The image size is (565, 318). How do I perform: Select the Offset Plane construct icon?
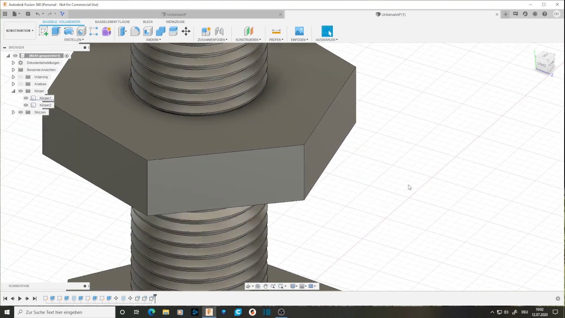click(249, 31)
